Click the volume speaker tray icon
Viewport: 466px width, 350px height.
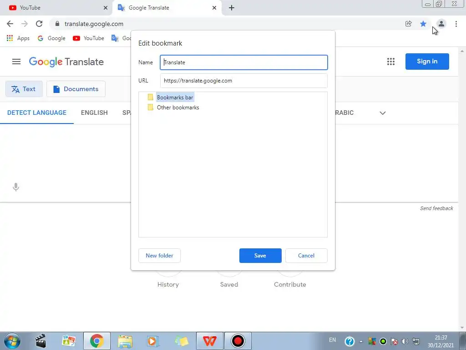click(x=405, y=341)
